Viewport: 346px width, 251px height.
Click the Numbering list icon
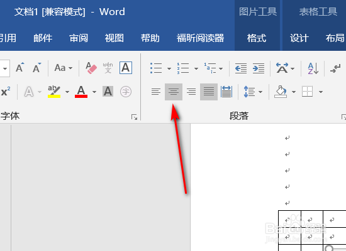[183, 68]
